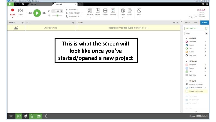This screenshot has height=122, width=216.
Task: Expand the arrow below Section
Action: pyautogui.click(x=90, y=17)
